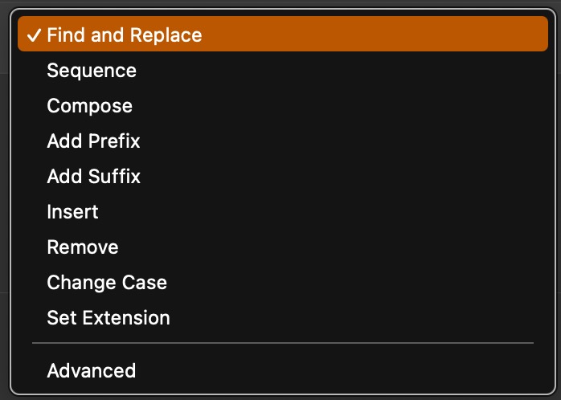This screenshot has height=400, width=561.
Task: Set the action to Add Prefix
Action: [x=94, y=141]
